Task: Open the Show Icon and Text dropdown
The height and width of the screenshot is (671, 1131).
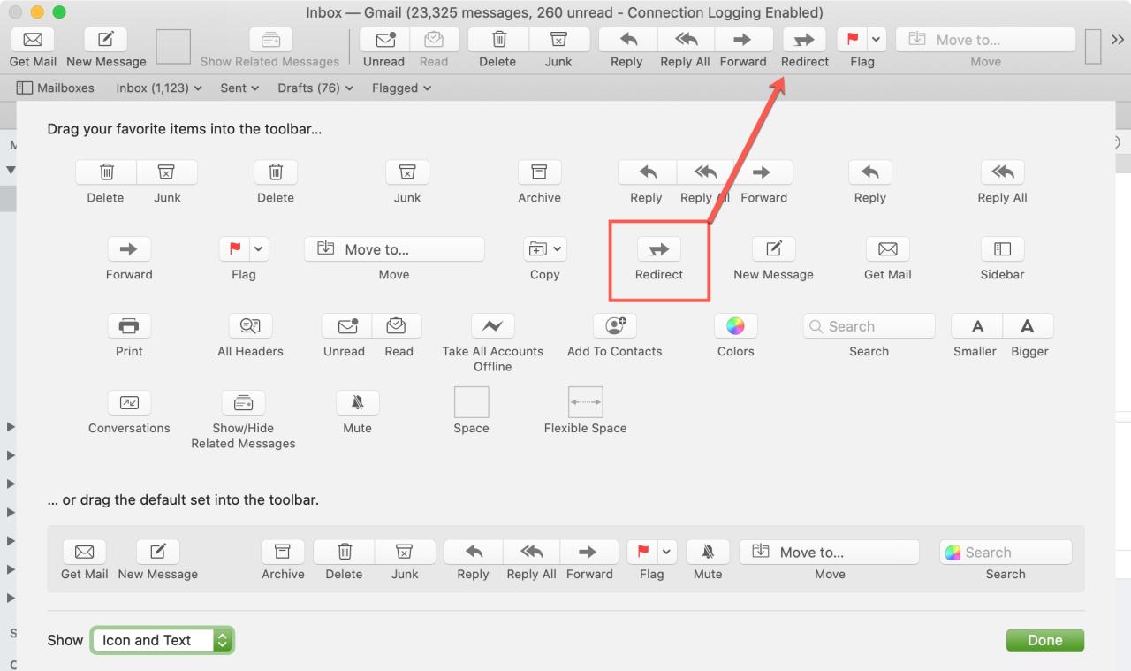Action: pyautogui.click(x=162, y=640)
